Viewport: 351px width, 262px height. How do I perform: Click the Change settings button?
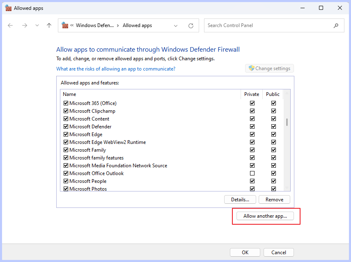[270, 68]
